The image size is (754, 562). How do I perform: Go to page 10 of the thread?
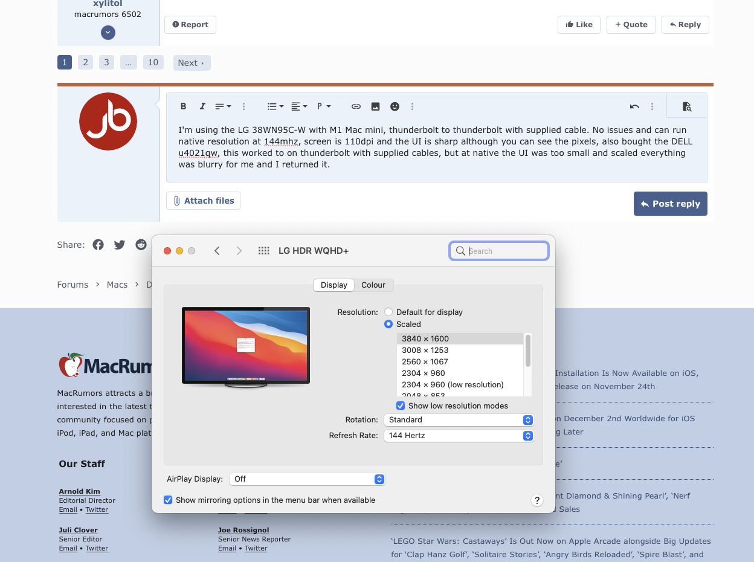click(153, 62)
